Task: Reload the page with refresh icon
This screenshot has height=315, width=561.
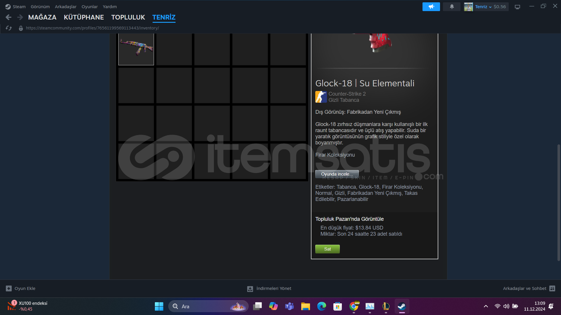Action: coord(9,28)
